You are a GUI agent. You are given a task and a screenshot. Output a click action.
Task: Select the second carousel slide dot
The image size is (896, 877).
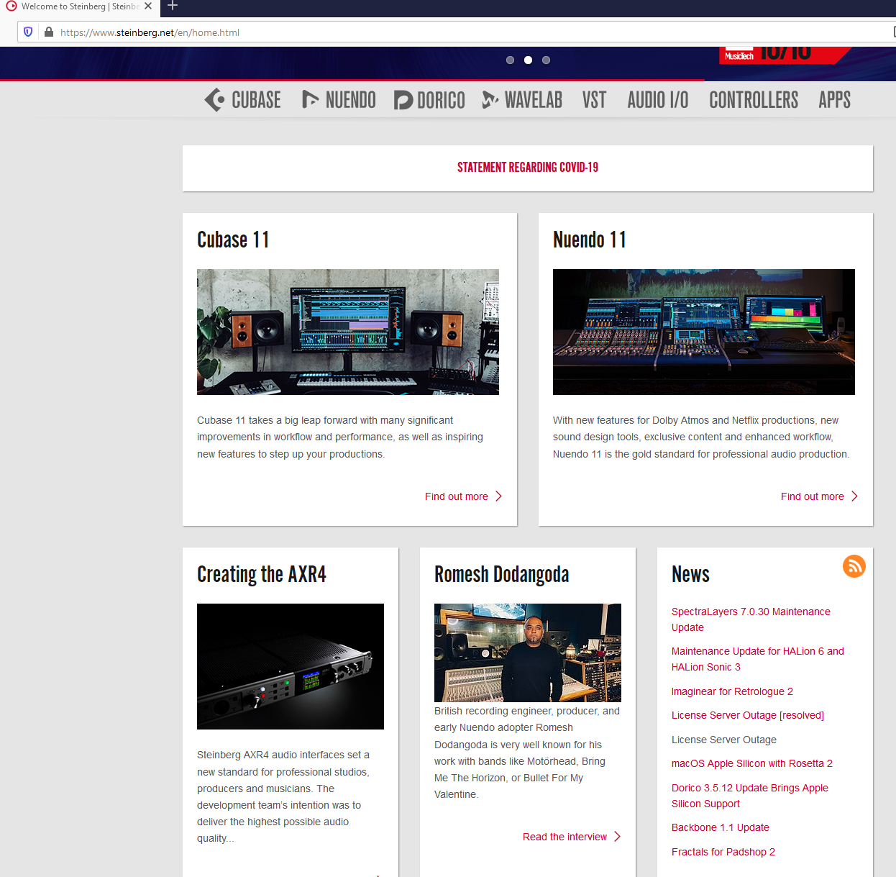(x=528, y=60)
